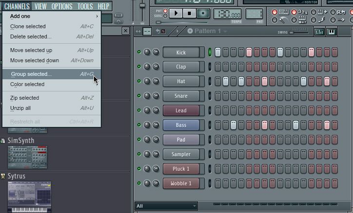Click the Sytrus plugin icon
Image resolution: width=353 pixels, height=213 pixels.
(x=3, y=176)
